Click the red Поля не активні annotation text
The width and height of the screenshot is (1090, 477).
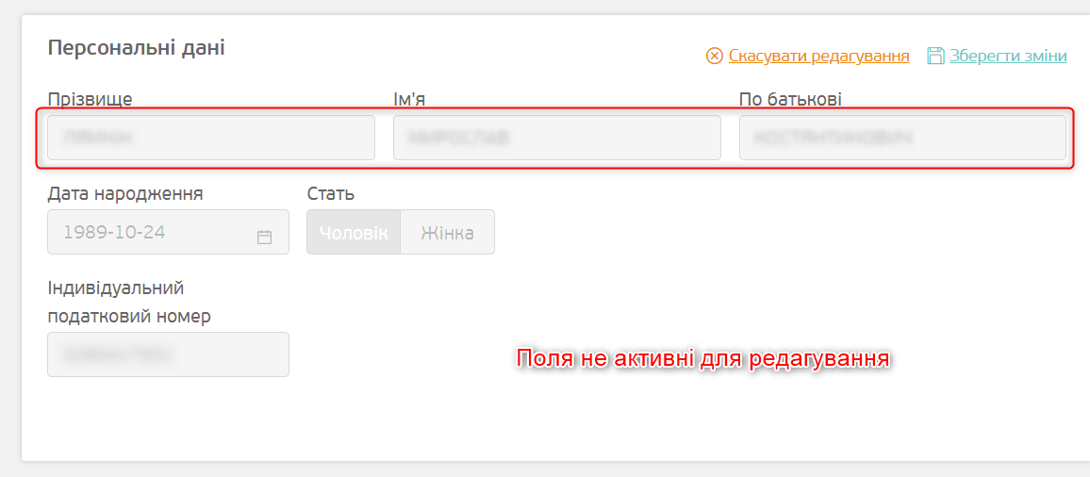[x=703, y=359]
